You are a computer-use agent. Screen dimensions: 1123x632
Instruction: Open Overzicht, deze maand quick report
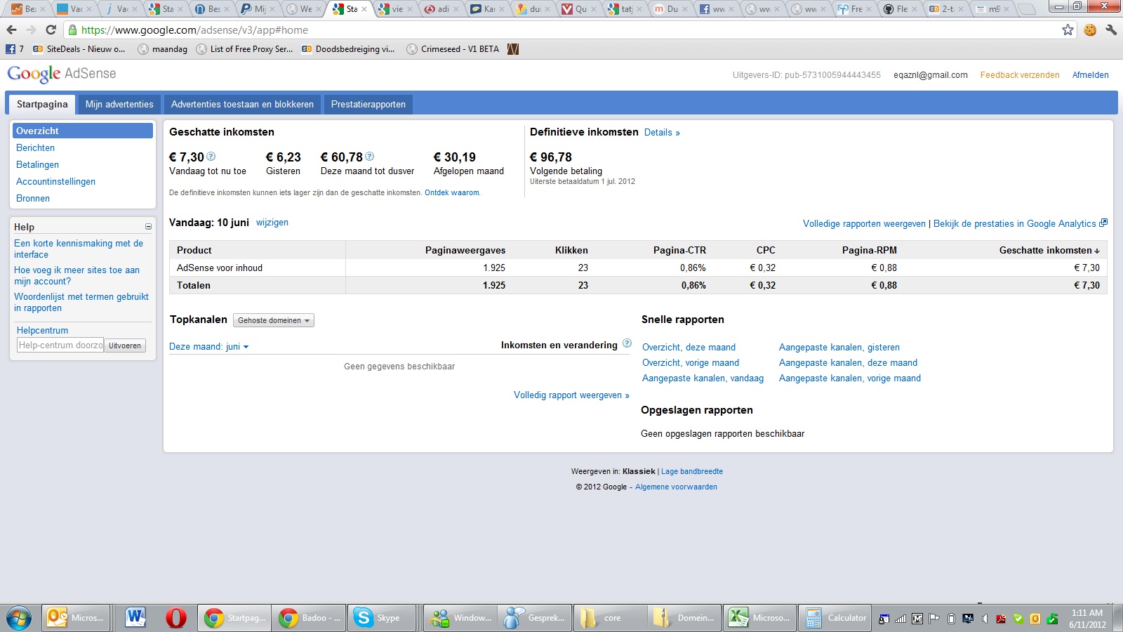tap(689, 347)
